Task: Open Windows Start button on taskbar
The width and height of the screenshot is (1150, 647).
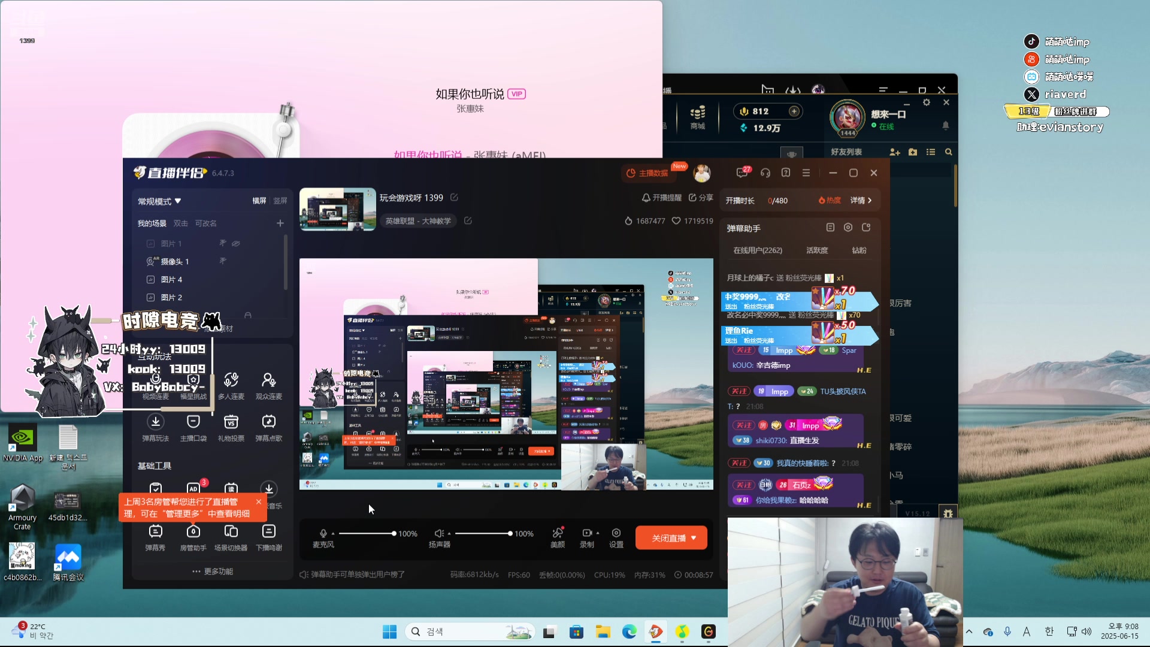Action: click(389, 631)
